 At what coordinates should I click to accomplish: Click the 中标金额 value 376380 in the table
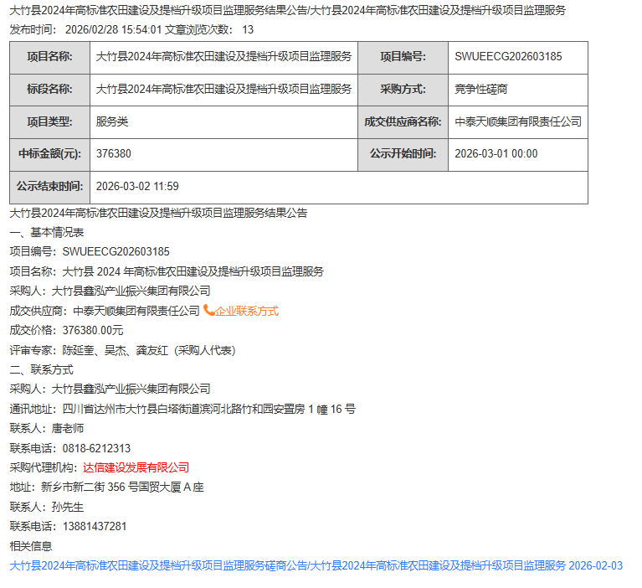114,154
